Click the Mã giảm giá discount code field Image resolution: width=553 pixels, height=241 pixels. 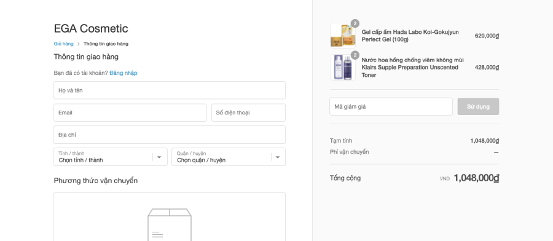click(x=391, y=106)
